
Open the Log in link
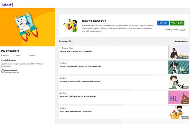coord(182,29)
